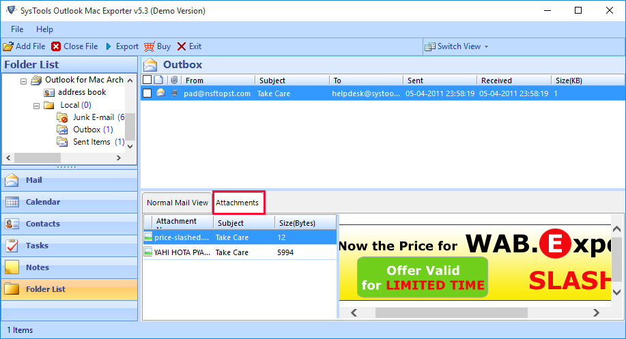626x339 pixels.
Task: Click the Close File button label
Action: tap(81, 46)
